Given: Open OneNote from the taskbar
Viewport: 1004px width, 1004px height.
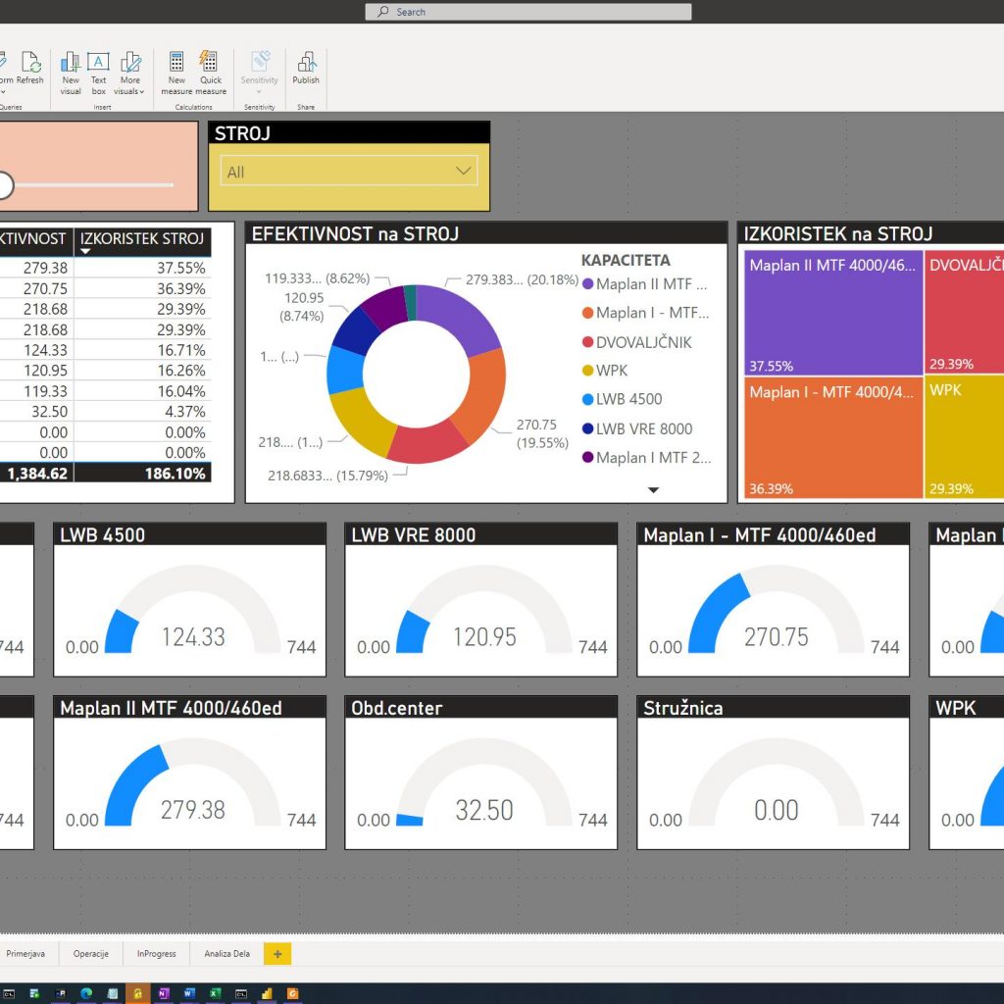Looking at the screenshot, I should point(164,994).
